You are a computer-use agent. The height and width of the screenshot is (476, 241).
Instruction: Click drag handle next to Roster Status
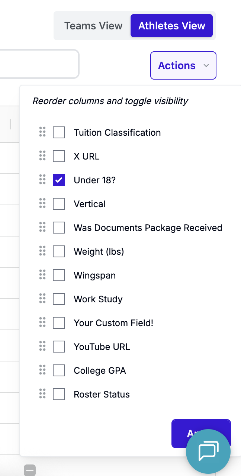tap(42, 394)
